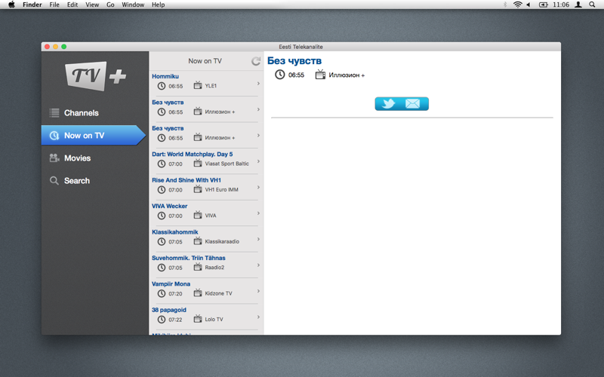Viewport: 604px width, 377px height.
Task: Click the 11:06 clock in menu bar
Action: coord(561,5)
